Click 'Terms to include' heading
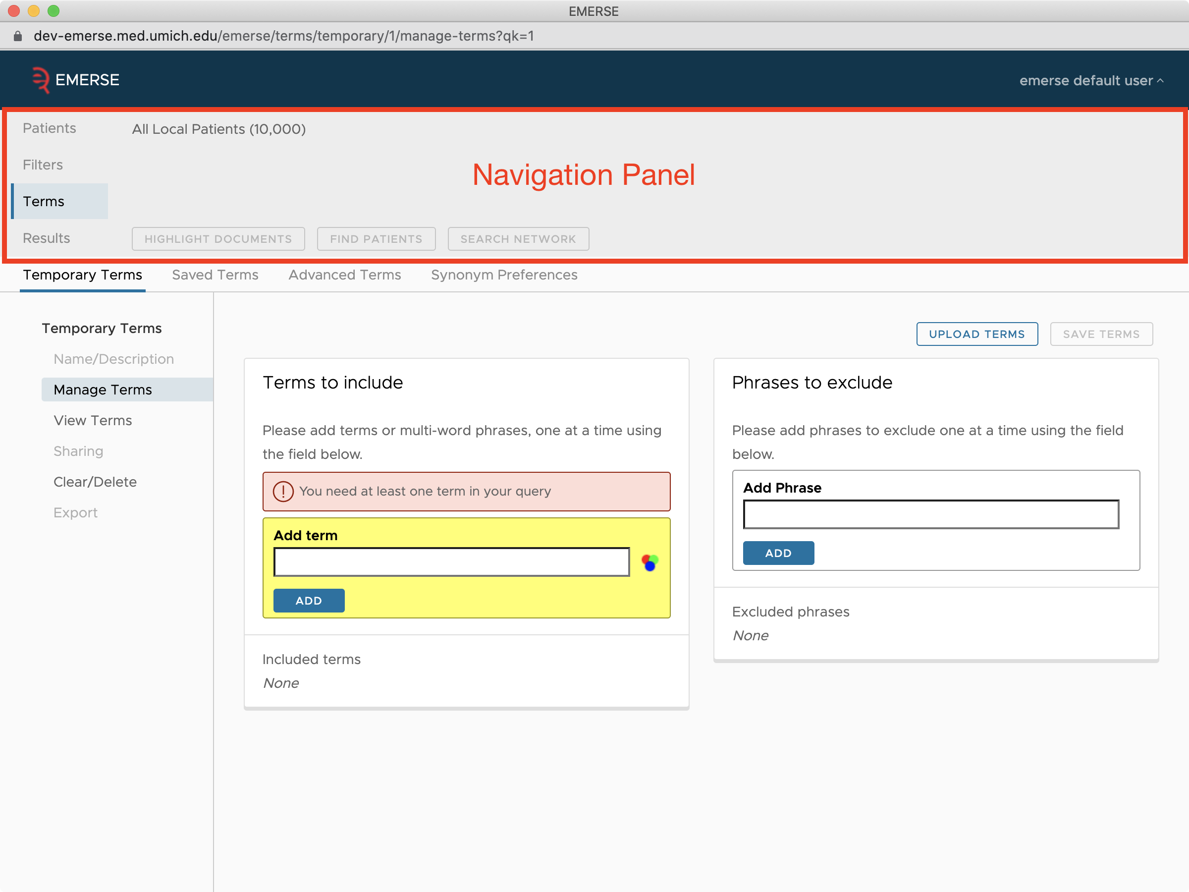Image resolution: width=1189 pixels, height=892 pixels. pos(333,382)
